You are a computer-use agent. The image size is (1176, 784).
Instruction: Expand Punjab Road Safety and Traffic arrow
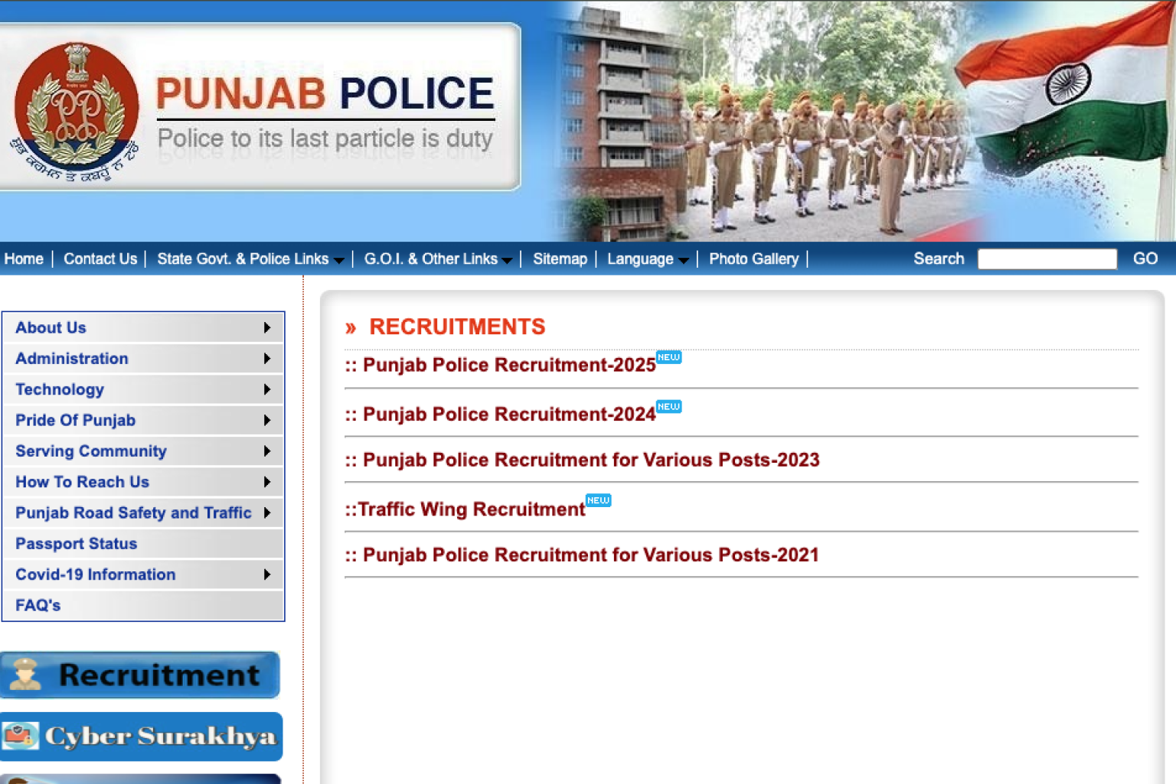pos(266,512)
